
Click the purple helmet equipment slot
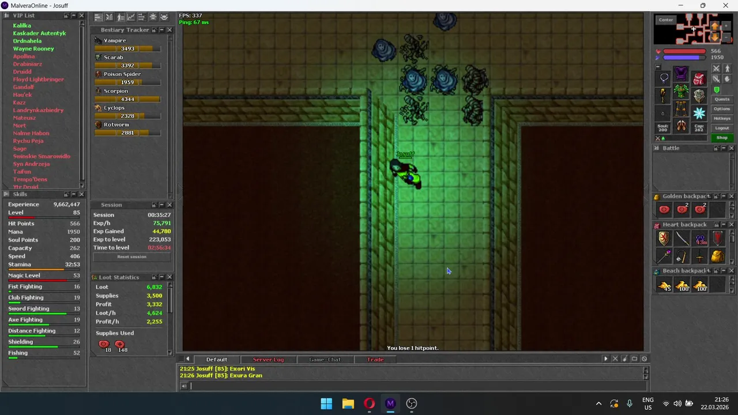coord(681,73)
